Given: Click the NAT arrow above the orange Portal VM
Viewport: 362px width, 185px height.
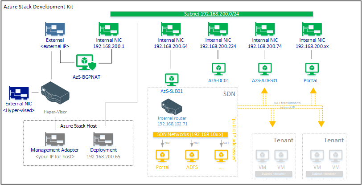Looking at the screenshot, I should [162, 143].
